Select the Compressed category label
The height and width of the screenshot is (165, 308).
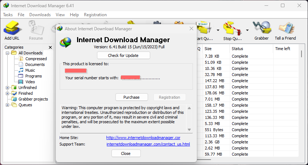36,59
